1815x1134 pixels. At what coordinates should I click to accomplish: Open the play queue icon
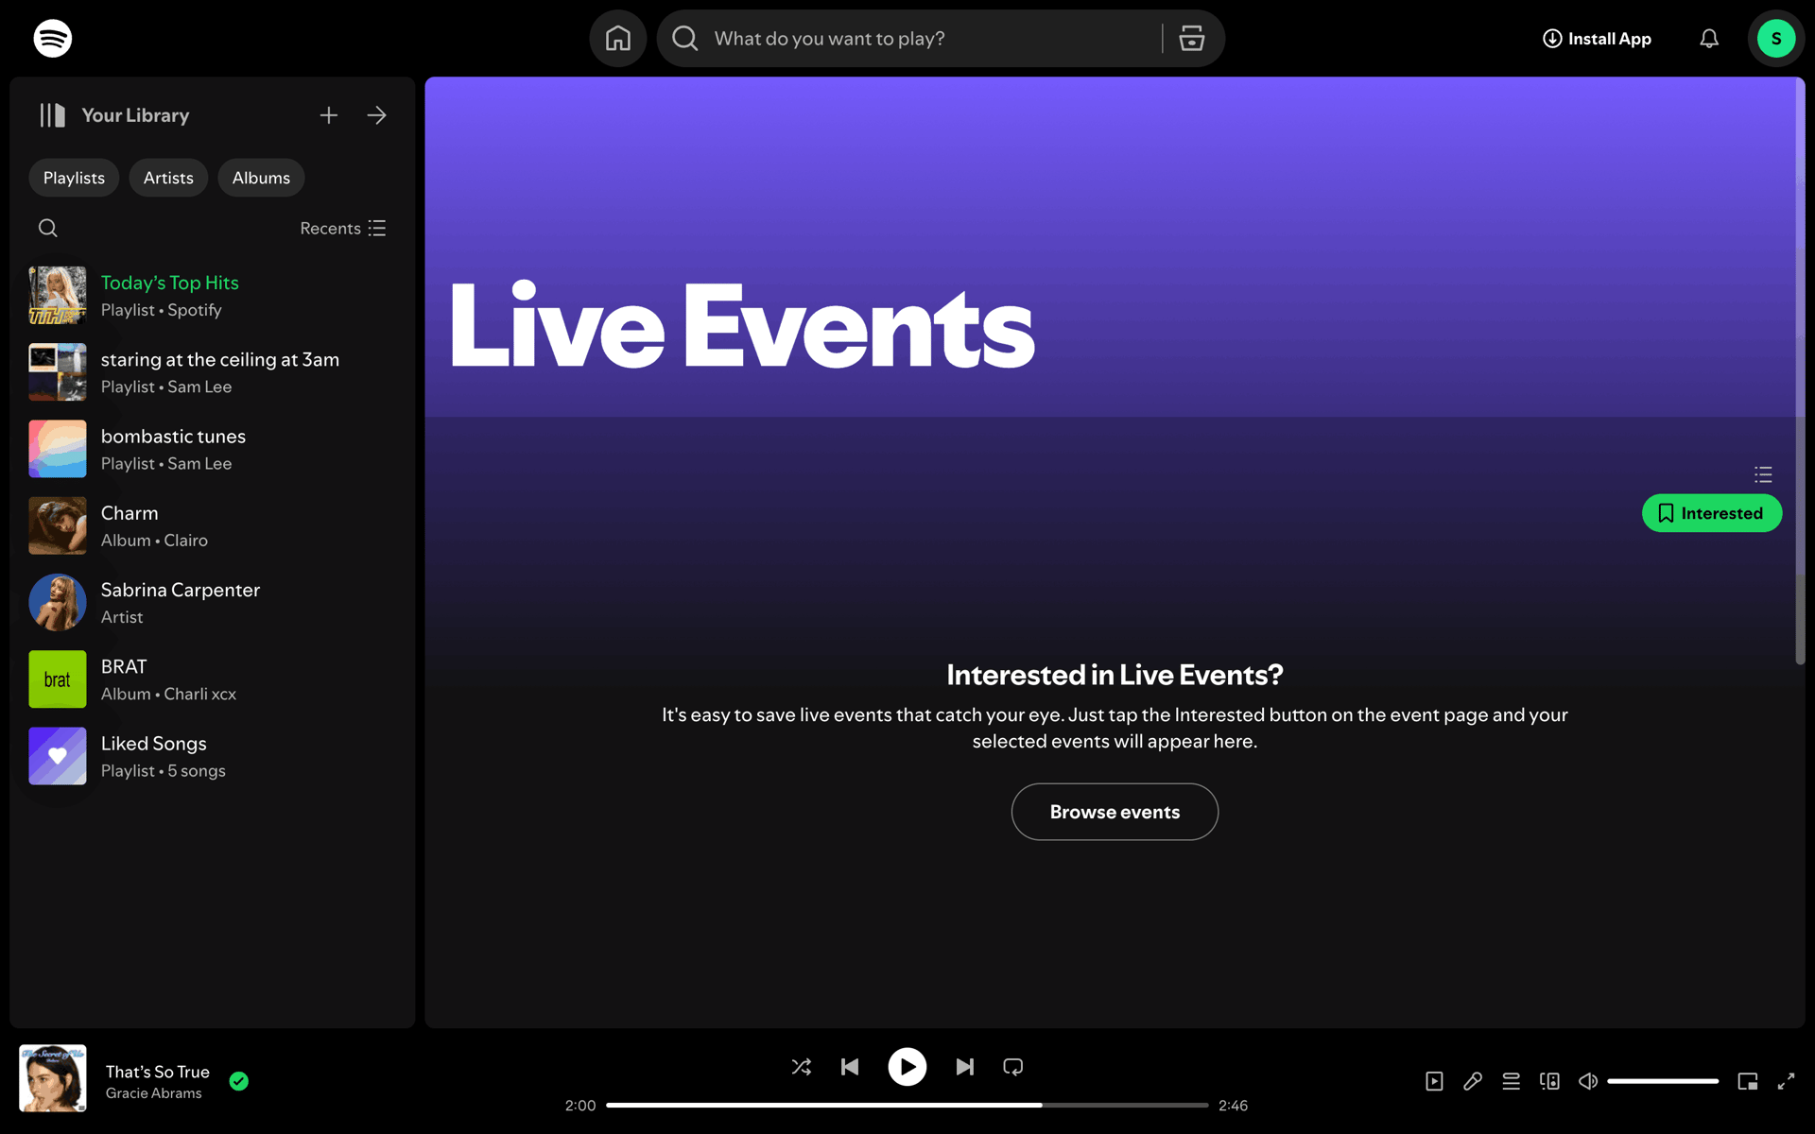click(x=1512, y=1081)
